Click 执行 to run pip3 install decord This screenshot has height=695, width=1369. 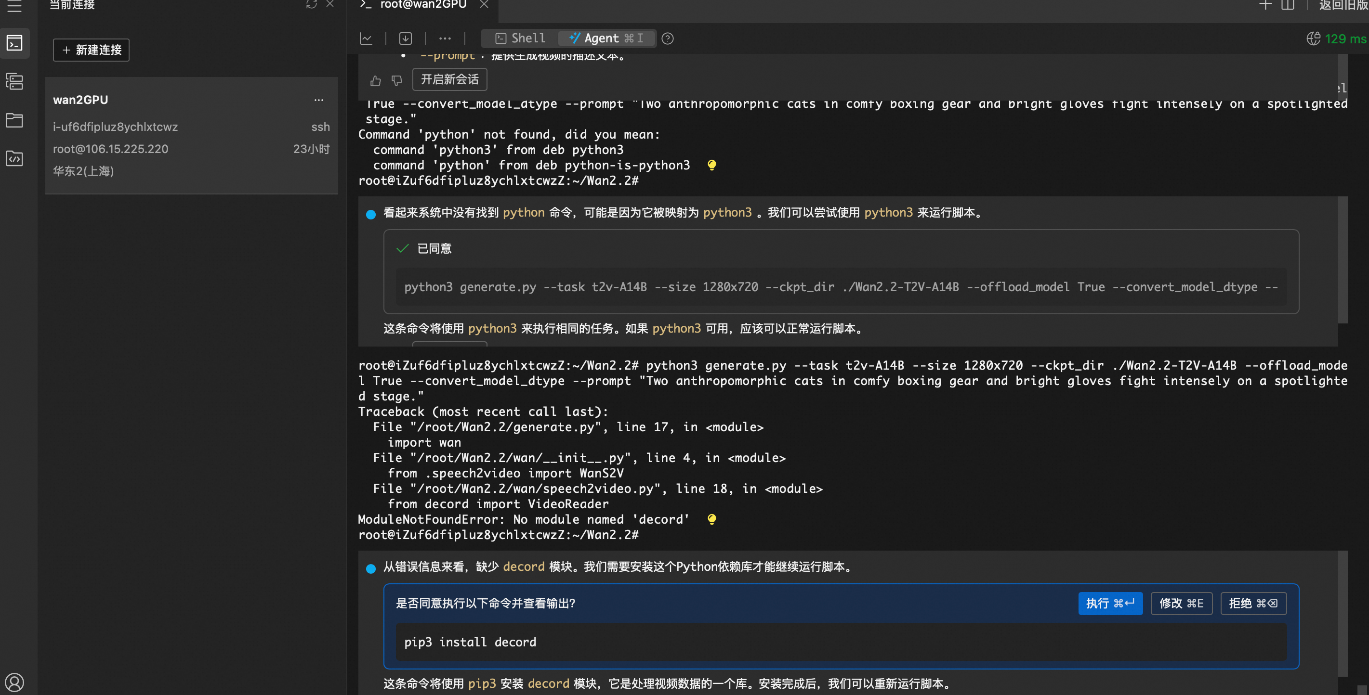1110,603
